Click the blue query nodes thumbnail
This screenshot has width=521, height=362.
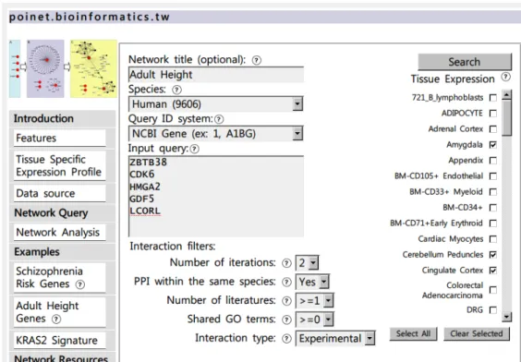pyautogui.click(x=15, y=68)
